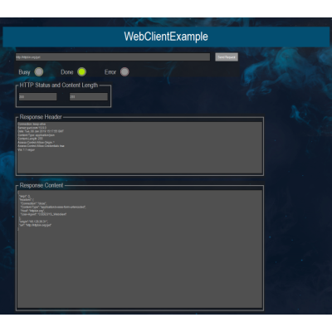Click the Error label text
Viewport: 332px width, 332px height.
coord(110,72)
